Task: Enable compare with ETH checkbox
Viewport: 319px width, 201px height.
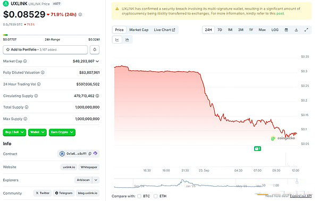Action: click(x=156, y=196)
